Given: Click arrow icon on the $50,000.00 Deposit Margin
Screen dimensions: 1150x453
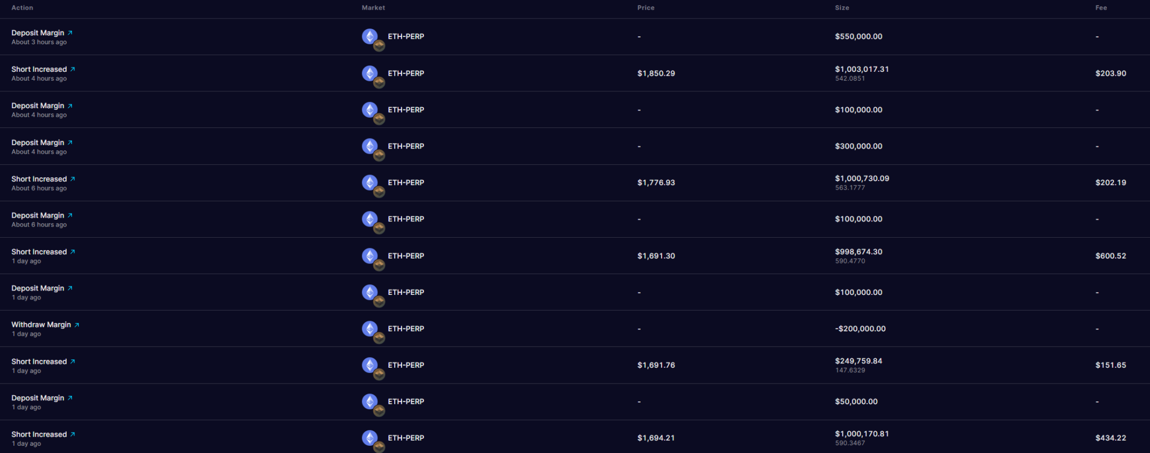Looking at the screenshot, I should (x=70, y=398).
